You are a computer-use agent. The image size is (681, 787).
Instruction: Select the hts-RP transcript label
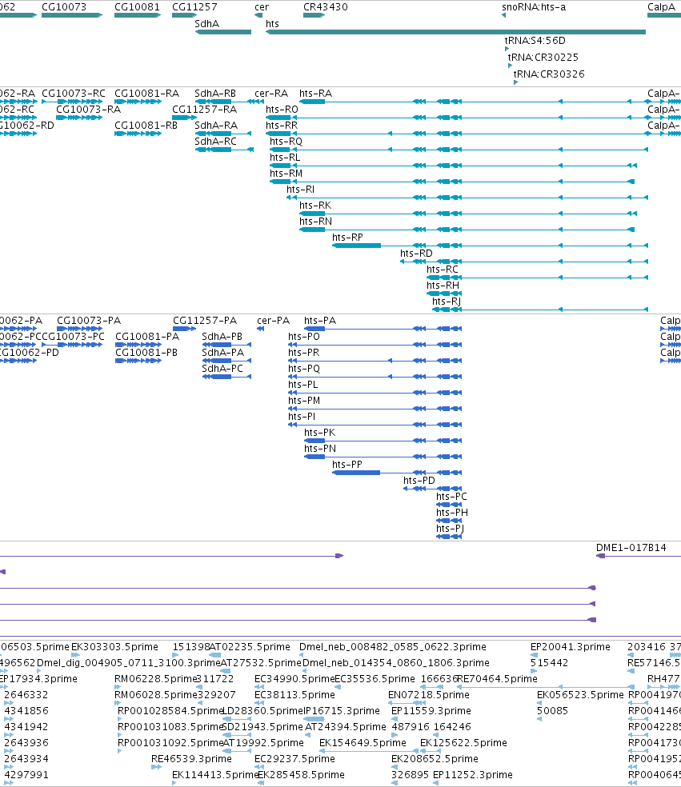pyautogui.click(x=347, y=238)
